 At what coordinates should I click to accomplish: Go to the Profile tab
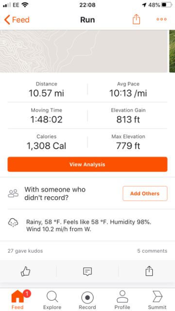122,300
